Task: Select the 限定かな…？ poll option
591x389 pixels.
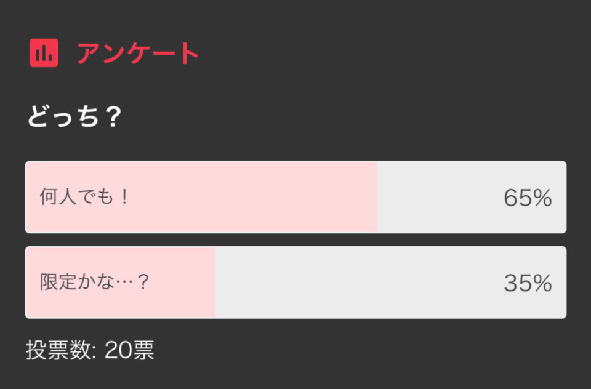Action: (x=295, y=283)
